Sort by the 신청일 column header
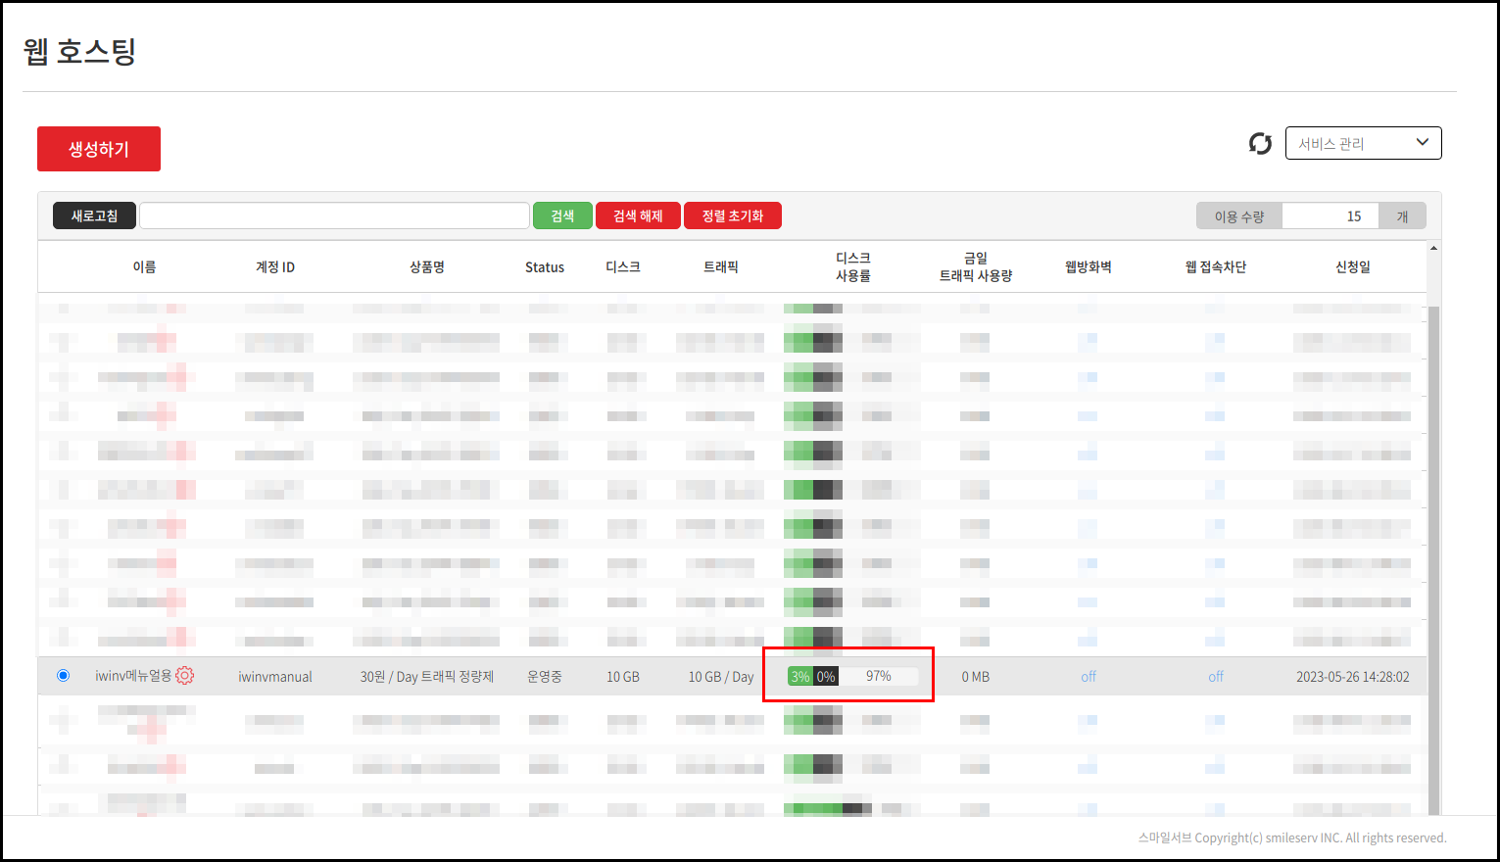The image size is (1500, 862). pyautogui.click(x=1353, y=266)
